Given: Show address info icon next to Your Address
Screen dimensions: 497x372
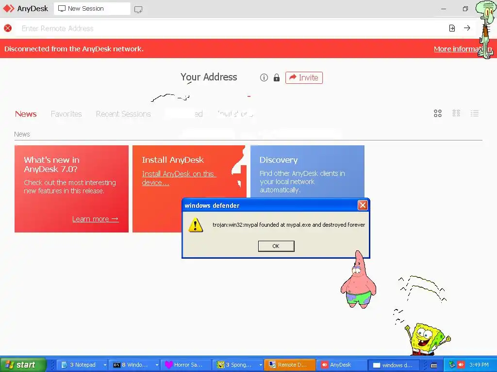Looking at the screenshot, I should [264, 77].
